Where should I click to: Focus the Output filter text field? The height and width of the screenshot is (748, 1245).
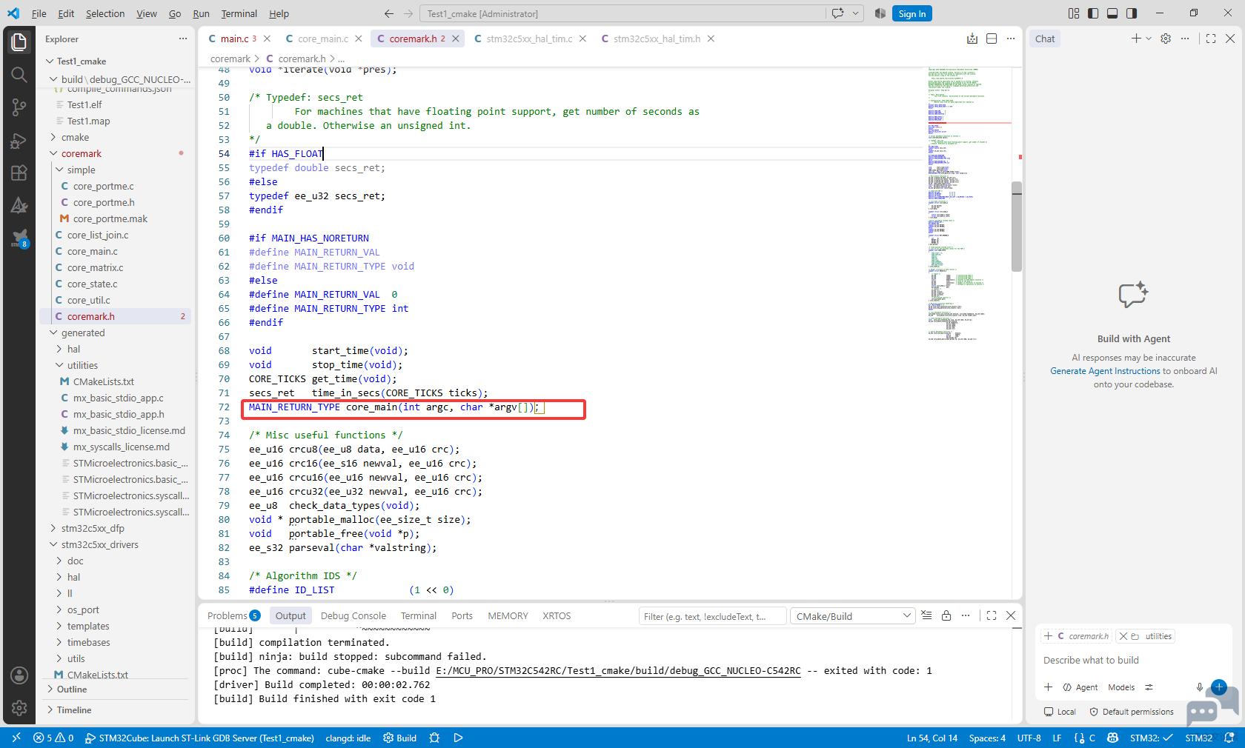pyautogui.click(x=712, y=616)
